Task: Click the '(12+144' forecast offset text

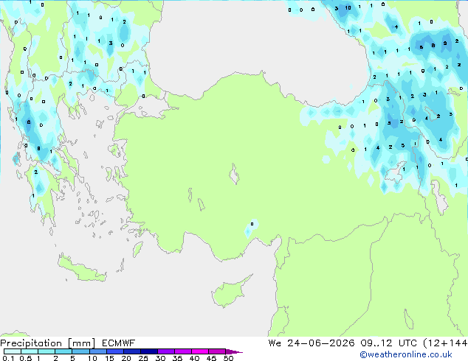Action: 445,343
